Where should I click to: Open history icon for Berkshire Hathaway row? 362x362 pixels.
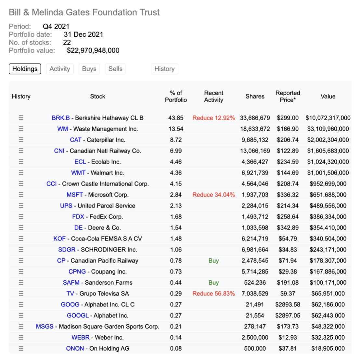[x=21, y=118]
